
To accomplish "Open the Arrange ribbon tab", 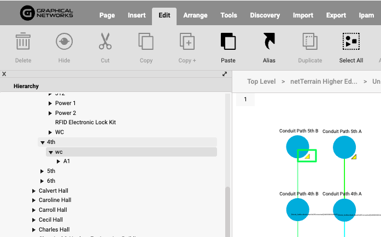I will [195, 15].
